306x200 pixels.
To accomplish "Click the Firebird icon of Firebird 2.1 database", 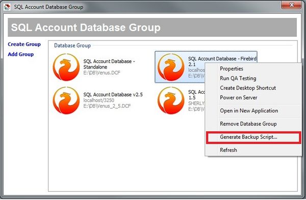I will pos(171,67).
